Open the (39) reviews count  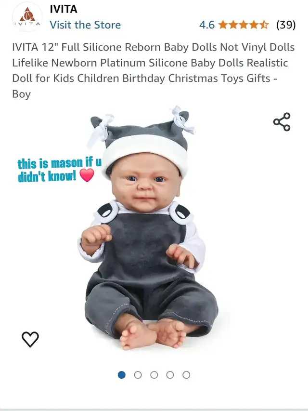pos(286,25)
